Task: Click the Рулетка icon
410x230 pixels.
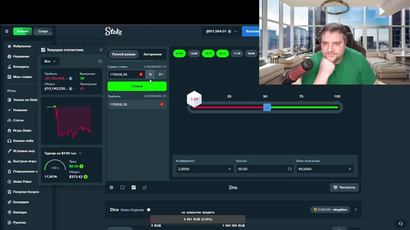Action: pos(9,223)
